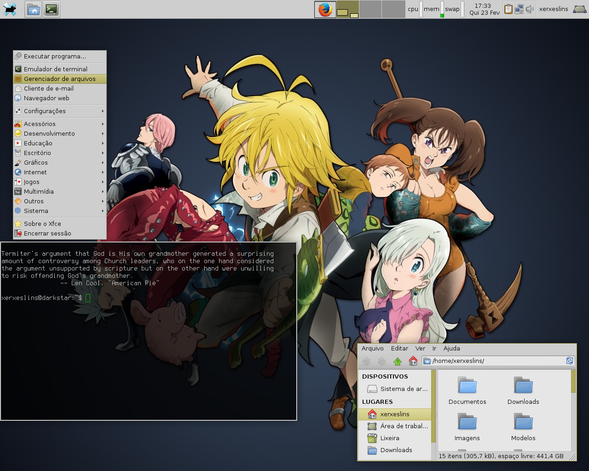The height and width of the screenshot is (471, 589).
Task: Open Ver menu in file manager
Action: 420,348
